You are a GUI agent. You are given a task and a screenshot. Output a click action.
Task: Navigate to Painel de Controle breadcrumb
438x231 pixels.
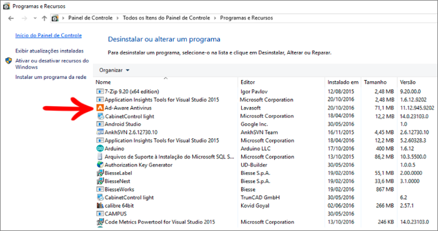coord(90,18)
